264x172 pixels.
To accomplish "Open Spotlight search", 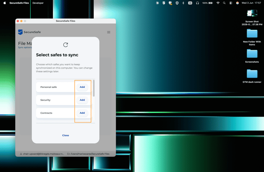I will (224, 3).
